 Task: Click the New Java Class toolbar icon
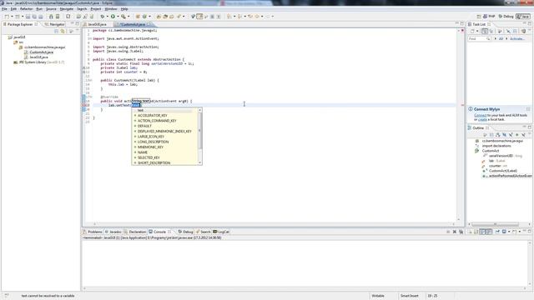(x=144, y=17)
